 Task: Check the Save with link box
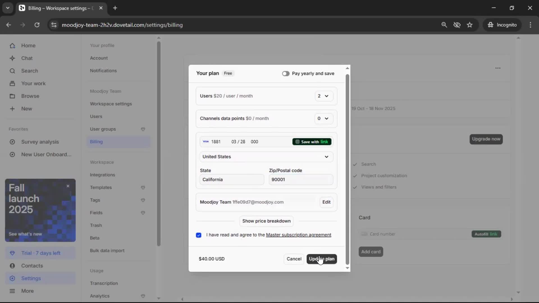(x=298, y=142)
